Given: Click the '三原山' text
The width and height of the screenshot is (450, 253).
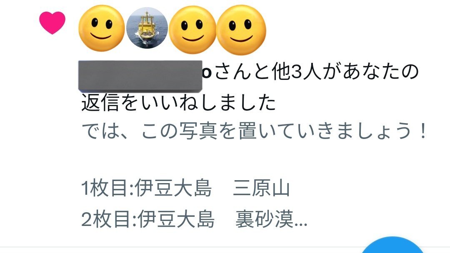Looking at the screenshot, I should pyautogui.click(x=261, y=188).
